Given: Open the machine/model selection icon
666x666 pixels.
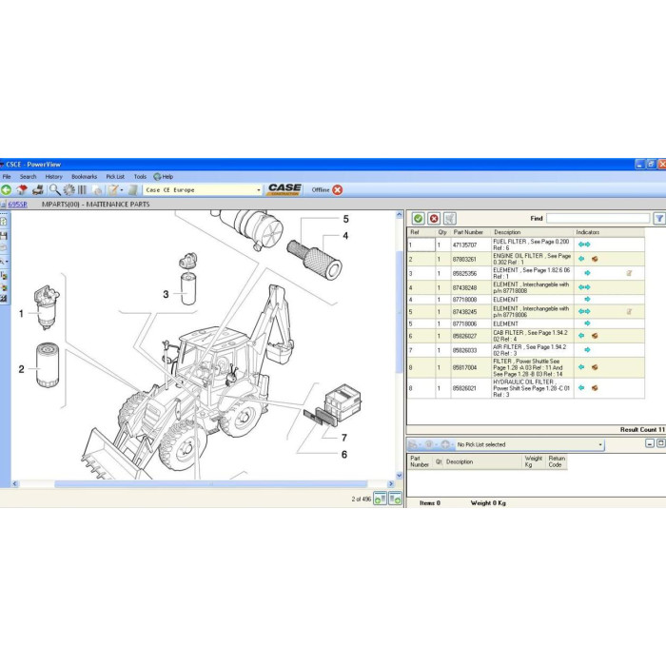Looking at the screenshot, I should tap(38, 190).
